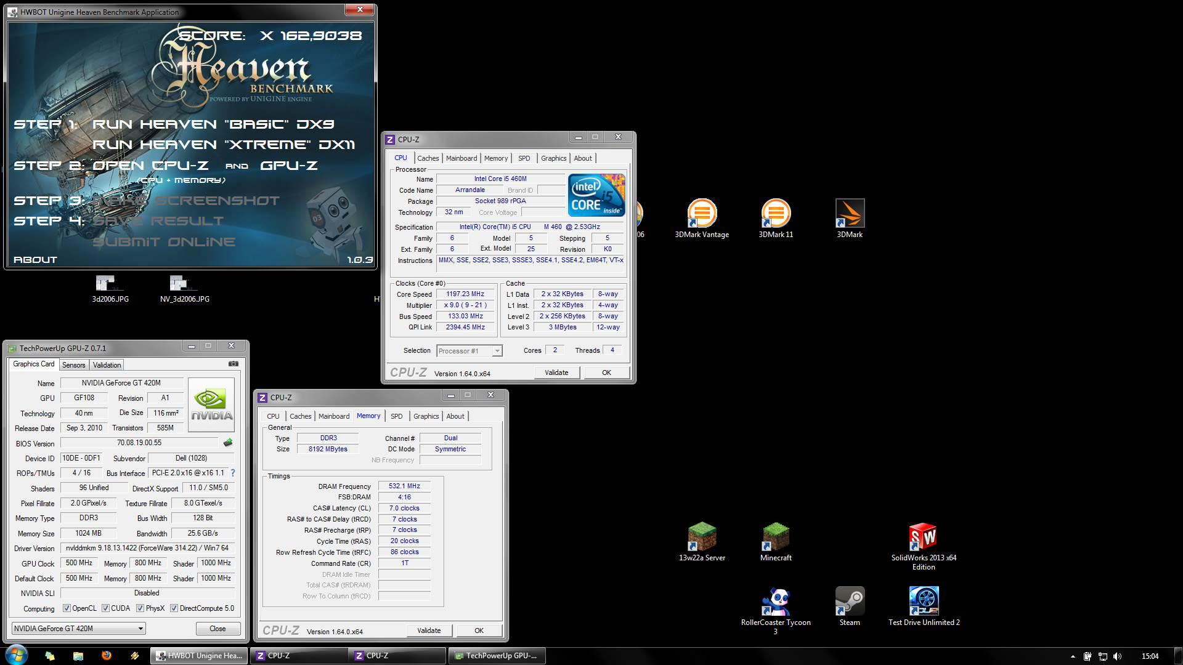The image size is (1183, 665).
Task: Open the 3DMark 11 desktop shortcut
Action: (776, 219)
